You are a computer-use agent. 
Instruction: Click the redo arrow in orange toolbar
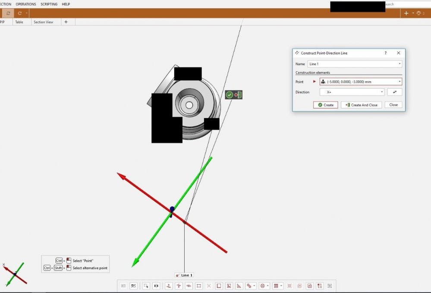point(20,13)
